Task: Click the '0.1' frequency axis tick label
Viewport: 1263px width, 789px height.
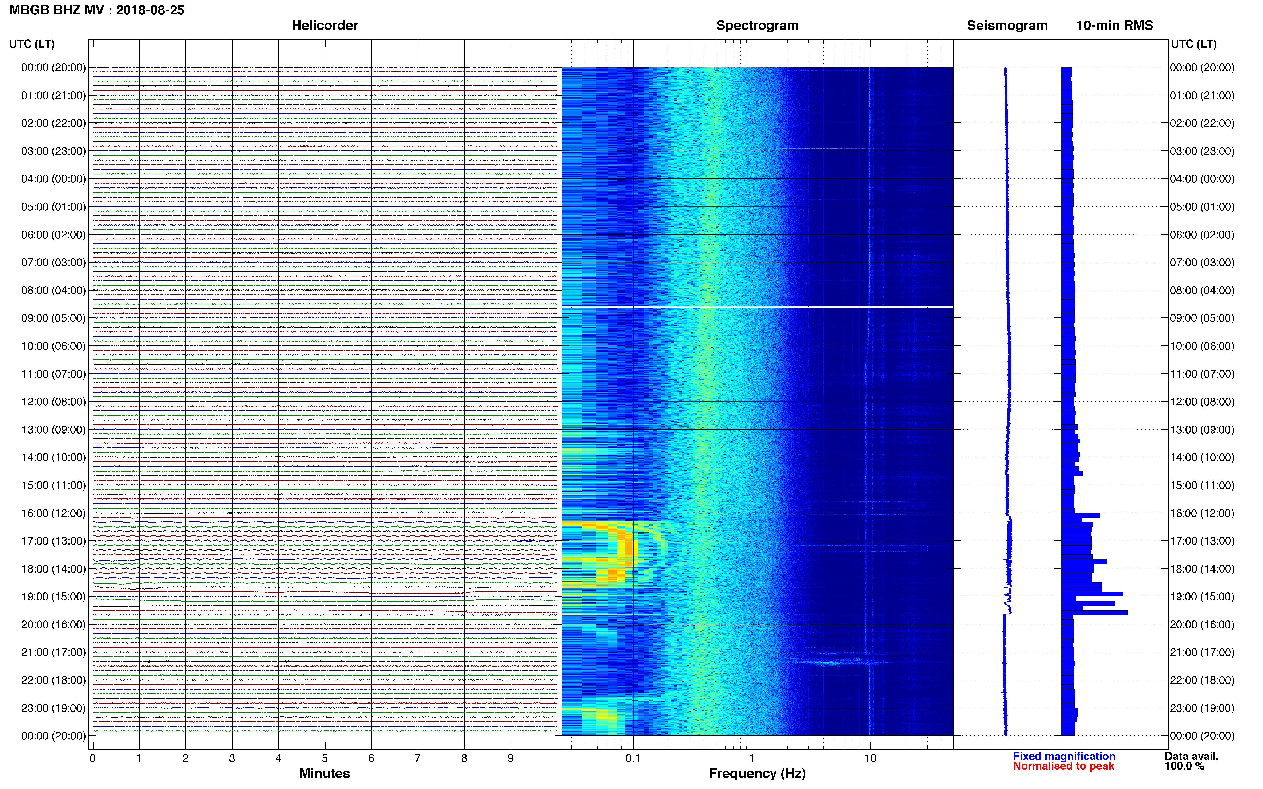Action: 633,758
